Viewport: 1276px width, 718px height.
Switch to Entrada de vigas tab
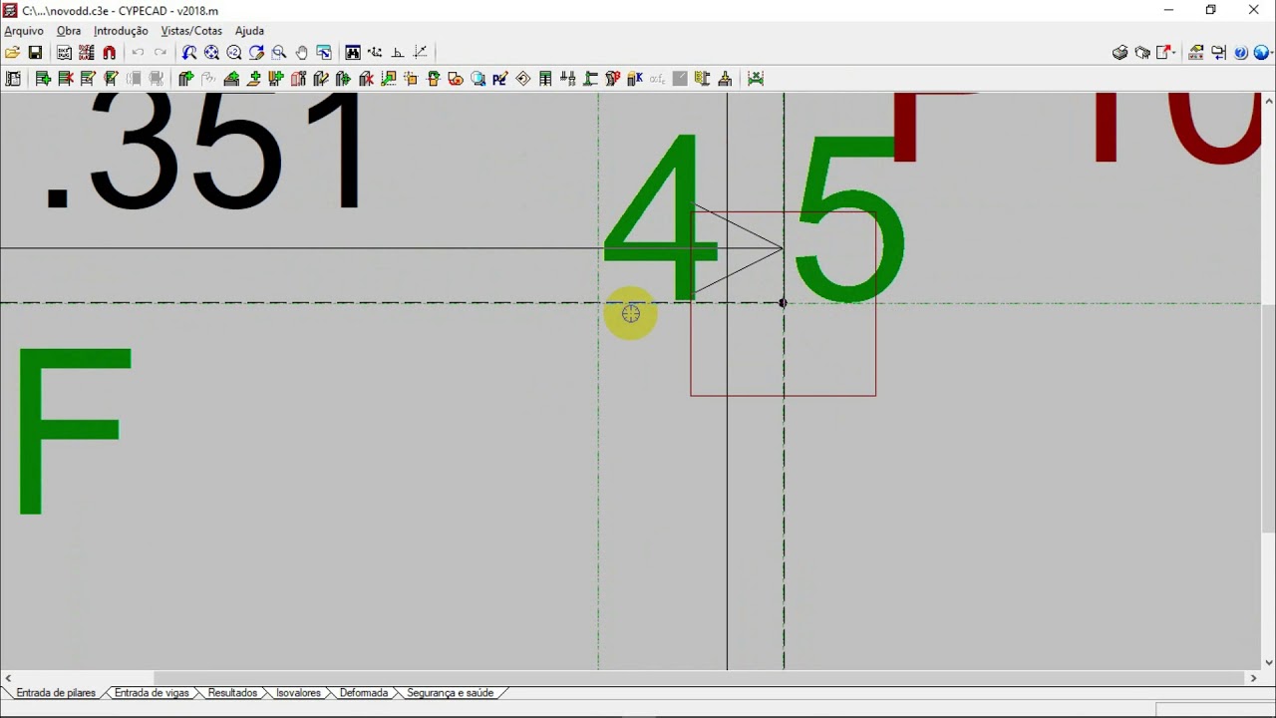click(x=152, y=693)
